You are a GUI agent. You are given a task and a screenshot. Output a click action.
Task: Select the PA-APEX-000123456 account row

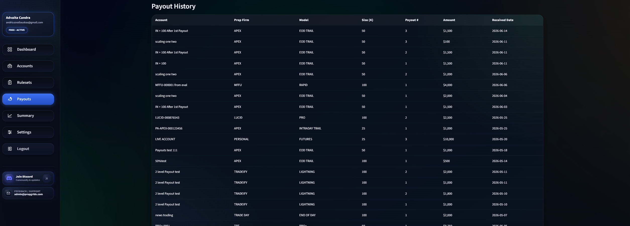click(x=347, y=128)
